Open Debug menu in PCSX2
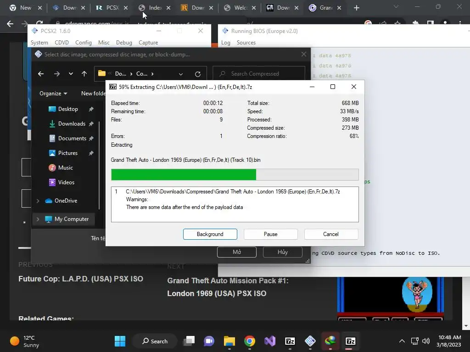 [x=124, y=43]
